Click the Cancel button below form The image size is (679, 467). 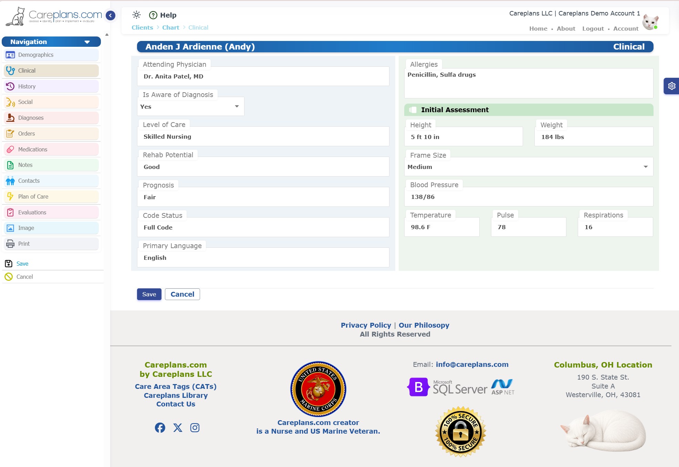(182, 294)
